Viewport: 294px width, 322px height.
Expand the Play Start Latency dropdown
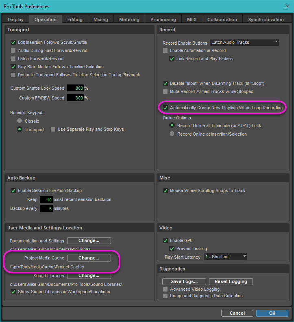[226, 257]
